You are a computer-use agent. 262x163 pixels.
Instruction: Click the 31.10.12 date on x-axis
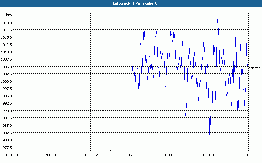pos(209,155)
